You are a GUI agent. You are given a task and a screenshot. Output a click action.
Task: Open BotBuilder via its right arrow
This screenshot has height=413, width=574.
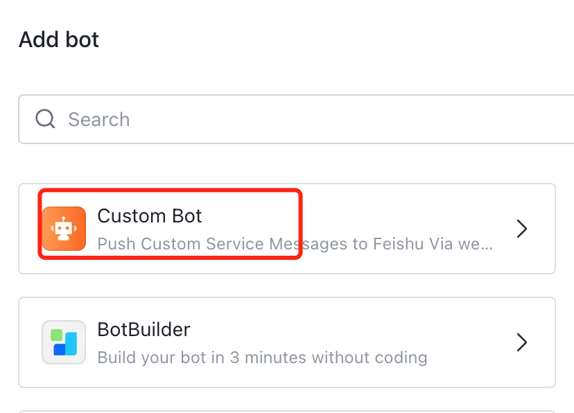522,342
